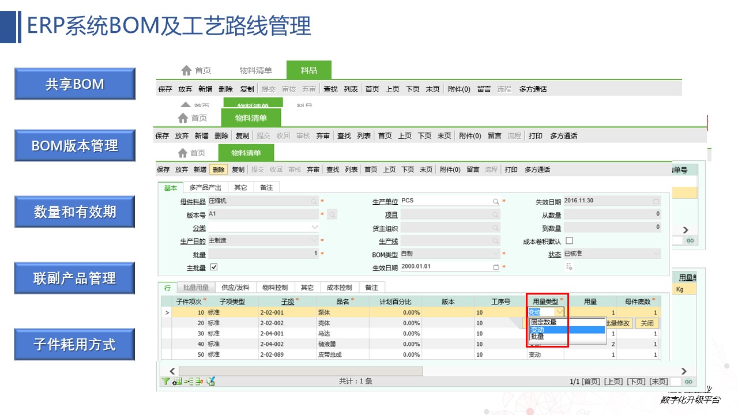Viewport: 738px width, 415px height.
Task: Click the lookup icon beside 版本号 A1
Action: tap(332, 214)
